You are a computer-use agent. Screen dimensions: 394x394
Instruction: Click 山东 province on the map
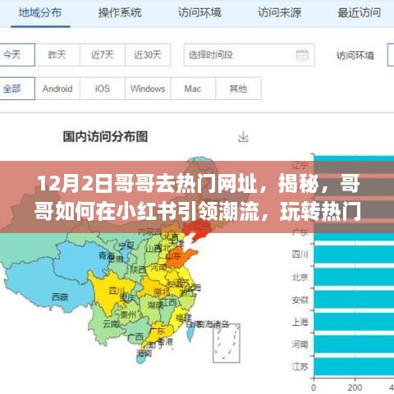179,257
